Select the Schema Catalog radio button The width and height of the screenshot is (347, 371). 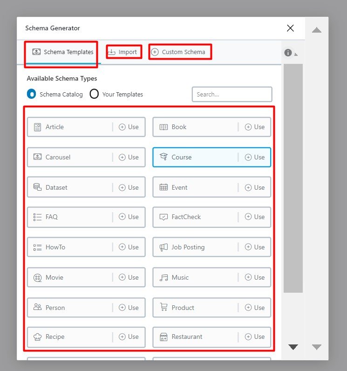(31, 94)
